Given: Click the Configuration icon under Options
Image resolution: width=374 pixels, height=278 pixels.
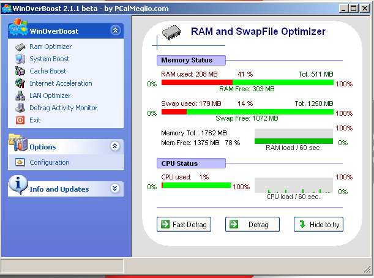Looking at the screenshot, I should [x=20, y=162].
